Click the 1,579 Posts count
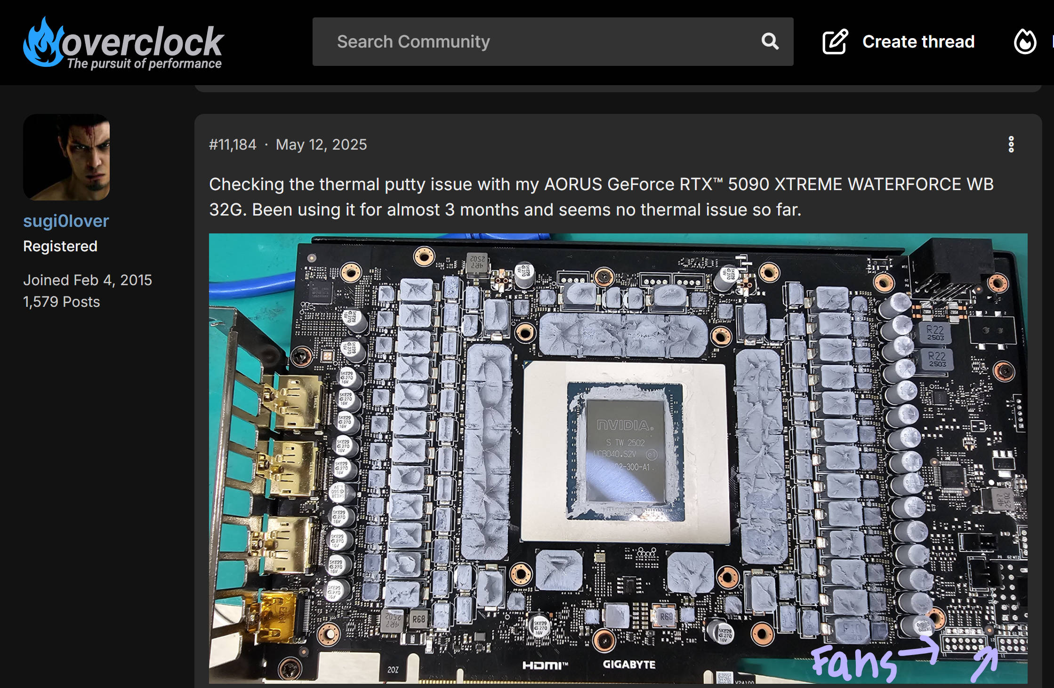The height and width of the screenshot is (688, 1054). click(62, 302)
